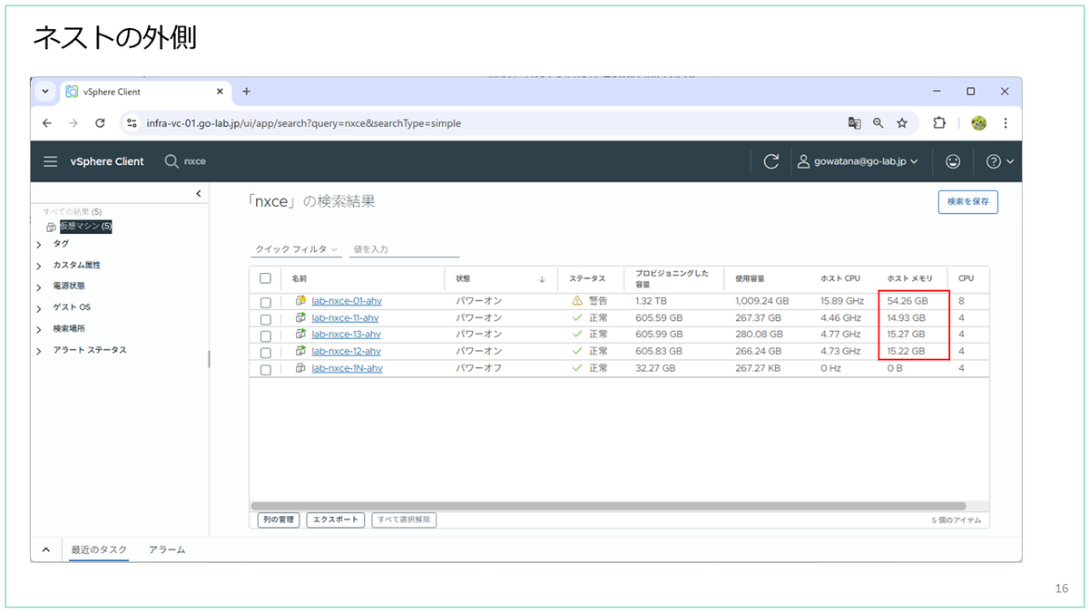
Task: Sort by the 名前 column header
Action: [299, 279]
